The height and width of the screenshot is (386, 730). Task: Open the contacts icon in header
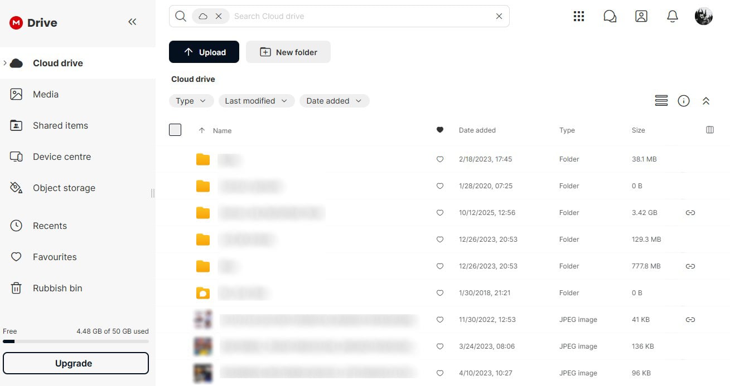pos(641,16)
